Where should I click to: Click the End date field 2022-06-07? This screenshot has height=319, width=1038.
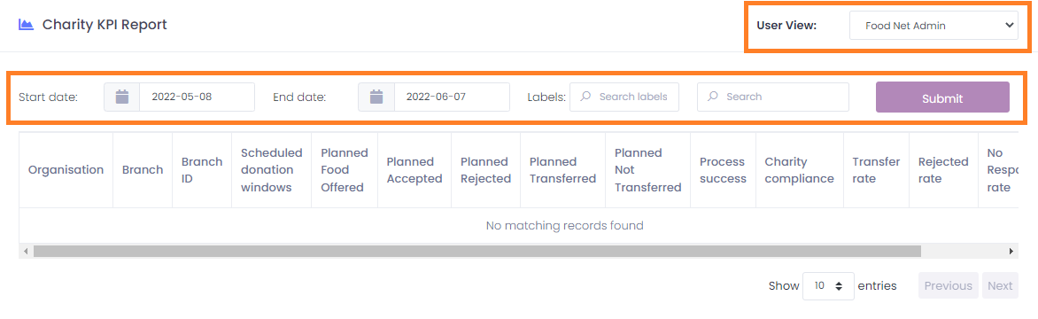(453, 97)
